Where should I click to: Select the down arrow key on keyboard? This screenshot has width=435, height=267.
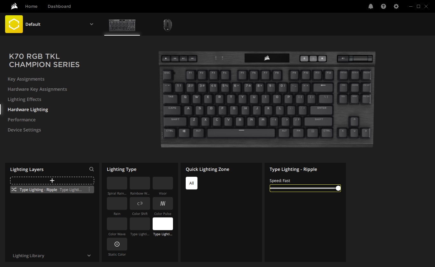[354, 133]
